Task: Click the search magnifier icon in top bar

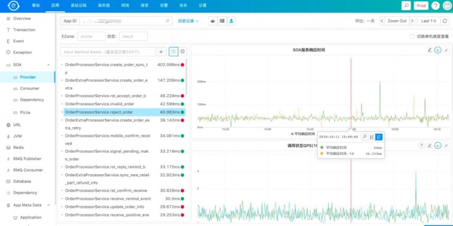Action: pyautogui.click(x=406, y=5)
